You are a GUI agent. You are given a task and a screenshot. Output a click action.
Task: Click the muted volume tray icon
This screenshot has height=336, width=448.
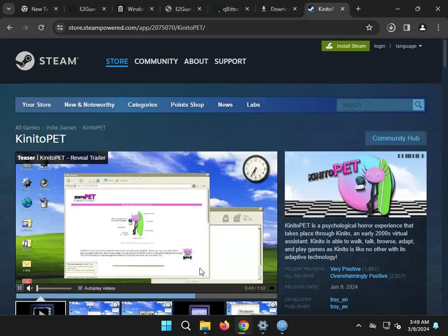398,325
